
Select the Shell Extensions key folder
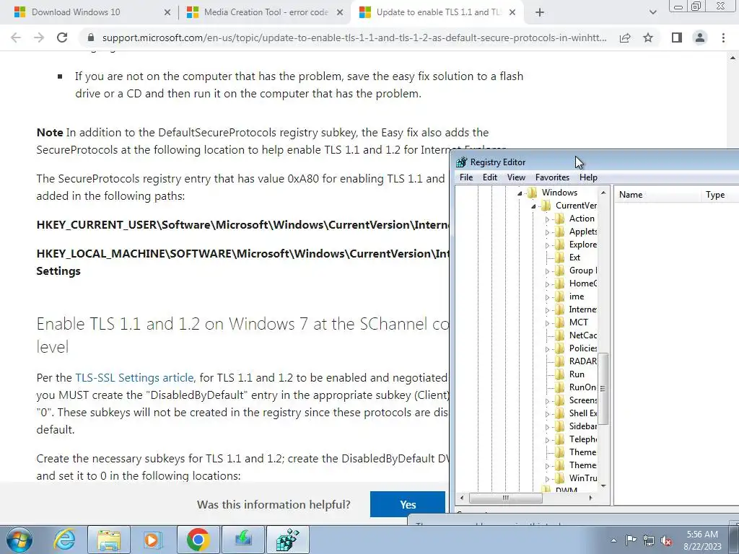(576, 413)
